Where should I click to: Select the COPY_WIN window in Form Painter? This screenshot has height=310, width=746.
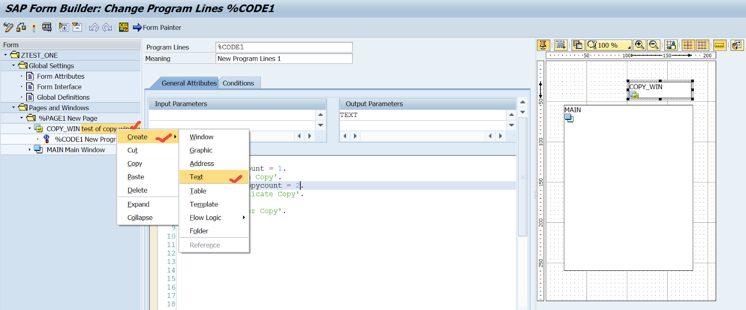pos(660,90)
